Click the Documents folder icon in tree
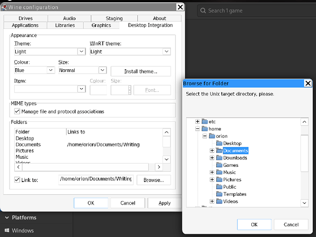This screenshot has width=316, height=237. point(219,150)
